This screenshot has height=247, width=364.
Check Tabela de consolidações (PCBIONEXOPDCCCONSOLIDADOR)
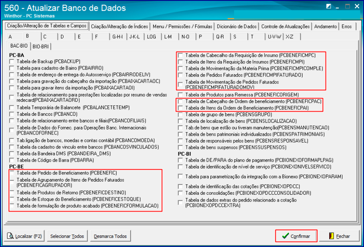[180, 193]
